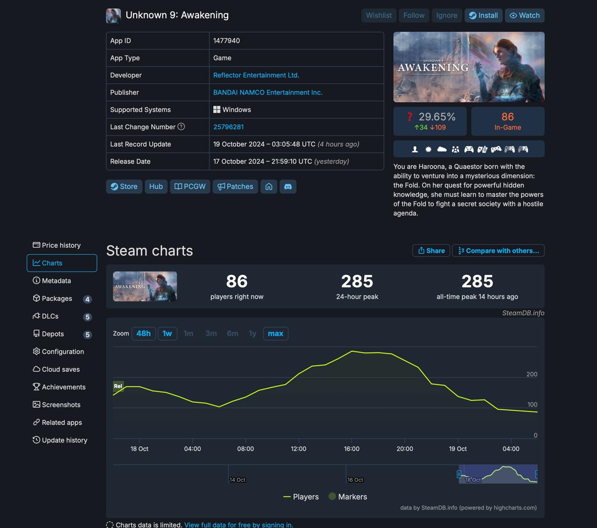This screenshot has width=597, height=528.
Task: Click the SteamDB.info text above chart
Action: point(523,313)
